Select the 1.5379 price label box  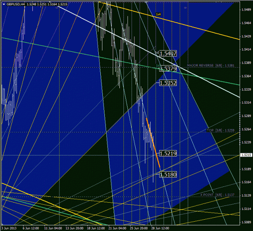168,69
